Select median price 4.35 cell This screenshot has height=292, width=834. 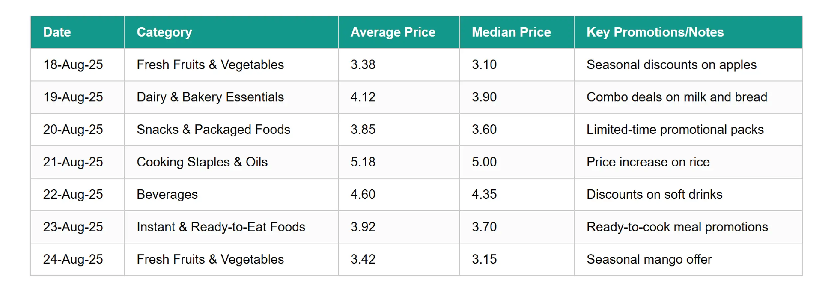point(484,194)
